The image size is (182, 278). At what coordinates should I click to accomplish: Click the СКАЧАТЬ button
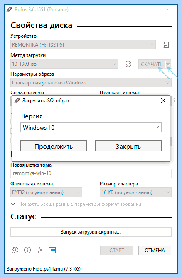click(152, 64)
